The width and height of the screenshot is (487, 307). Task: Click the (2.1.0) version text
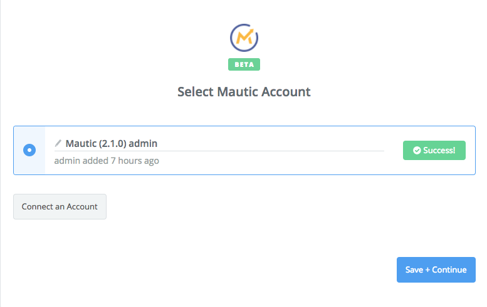click(x=113, y=143)
